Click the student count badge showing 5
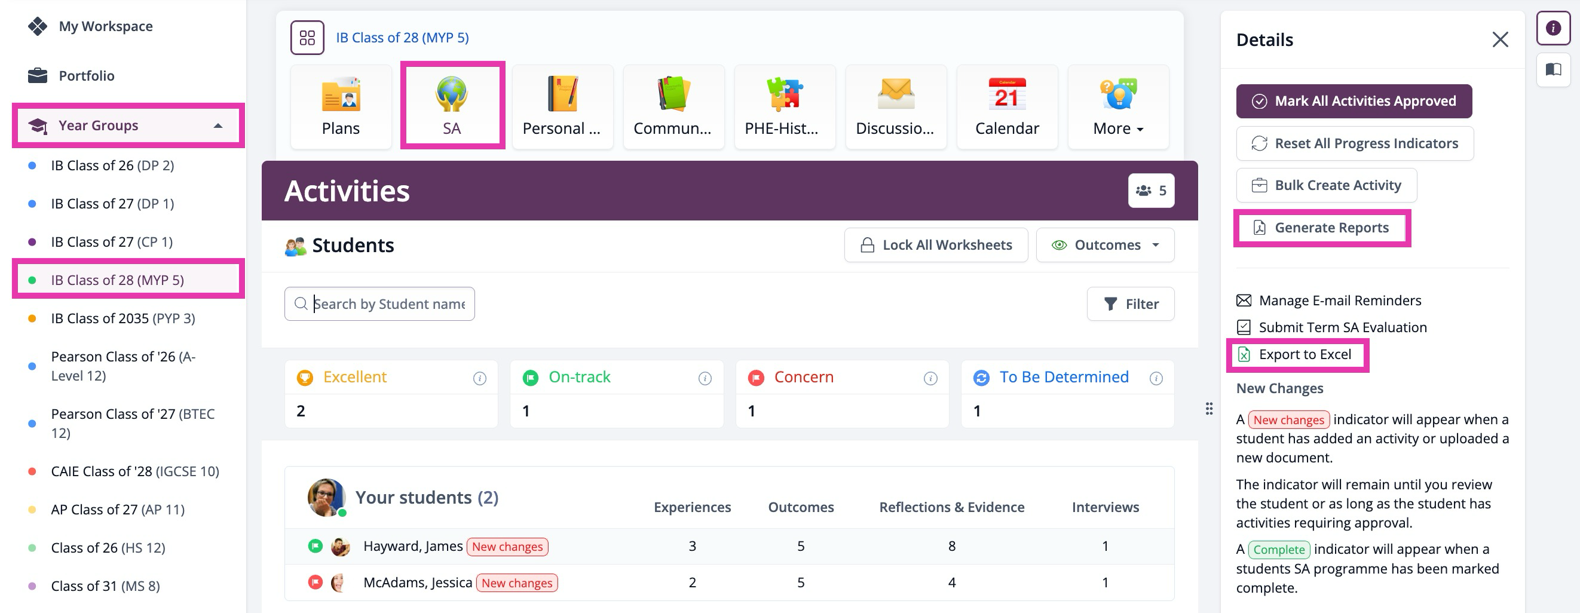1580x613 pixels. (1151, 191)
